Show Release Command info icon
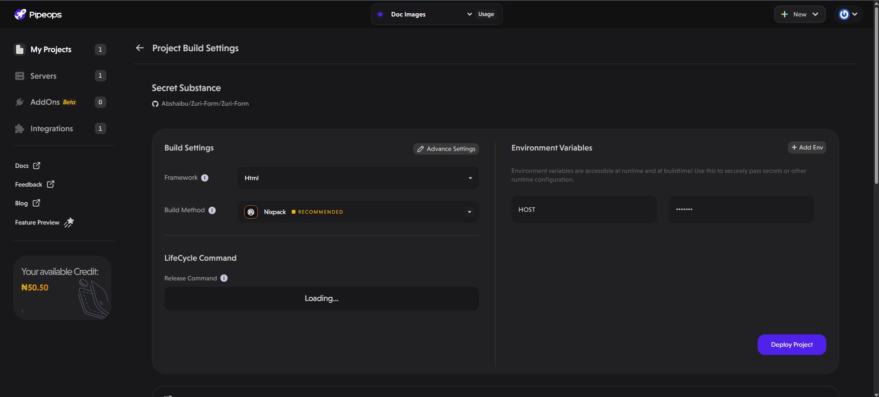Image resolution: width=879 pixels, height=397 pixels. click(x=224, y=278)
